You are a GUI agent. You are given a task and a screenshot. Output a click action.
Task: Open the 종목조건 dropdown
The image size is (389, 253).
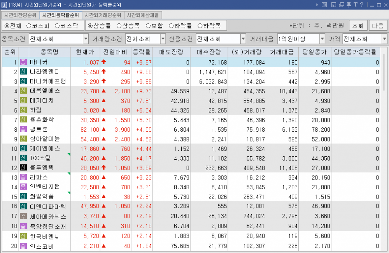86,39
